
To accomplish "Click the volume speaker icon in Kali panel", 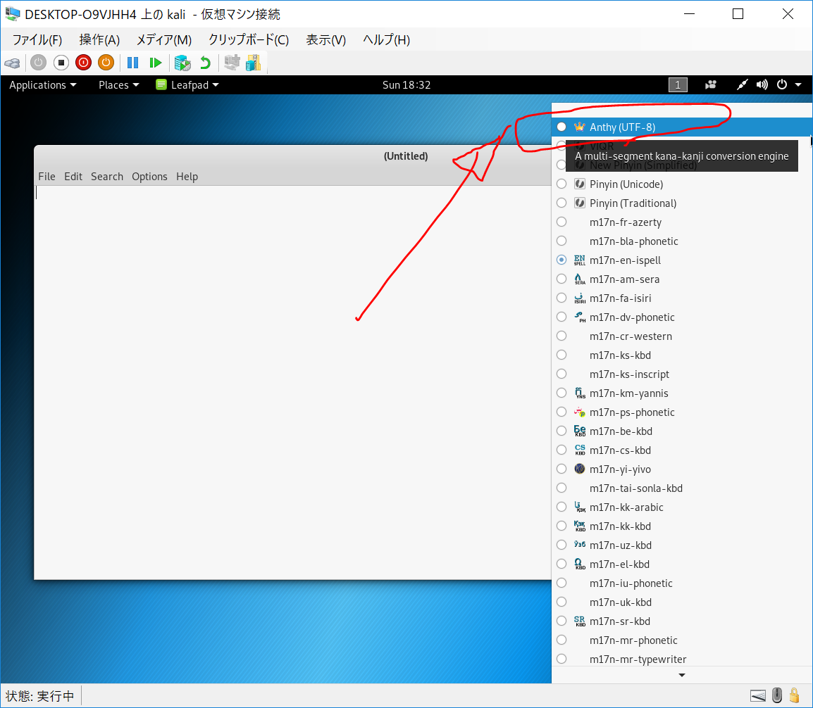I will 762,85.
